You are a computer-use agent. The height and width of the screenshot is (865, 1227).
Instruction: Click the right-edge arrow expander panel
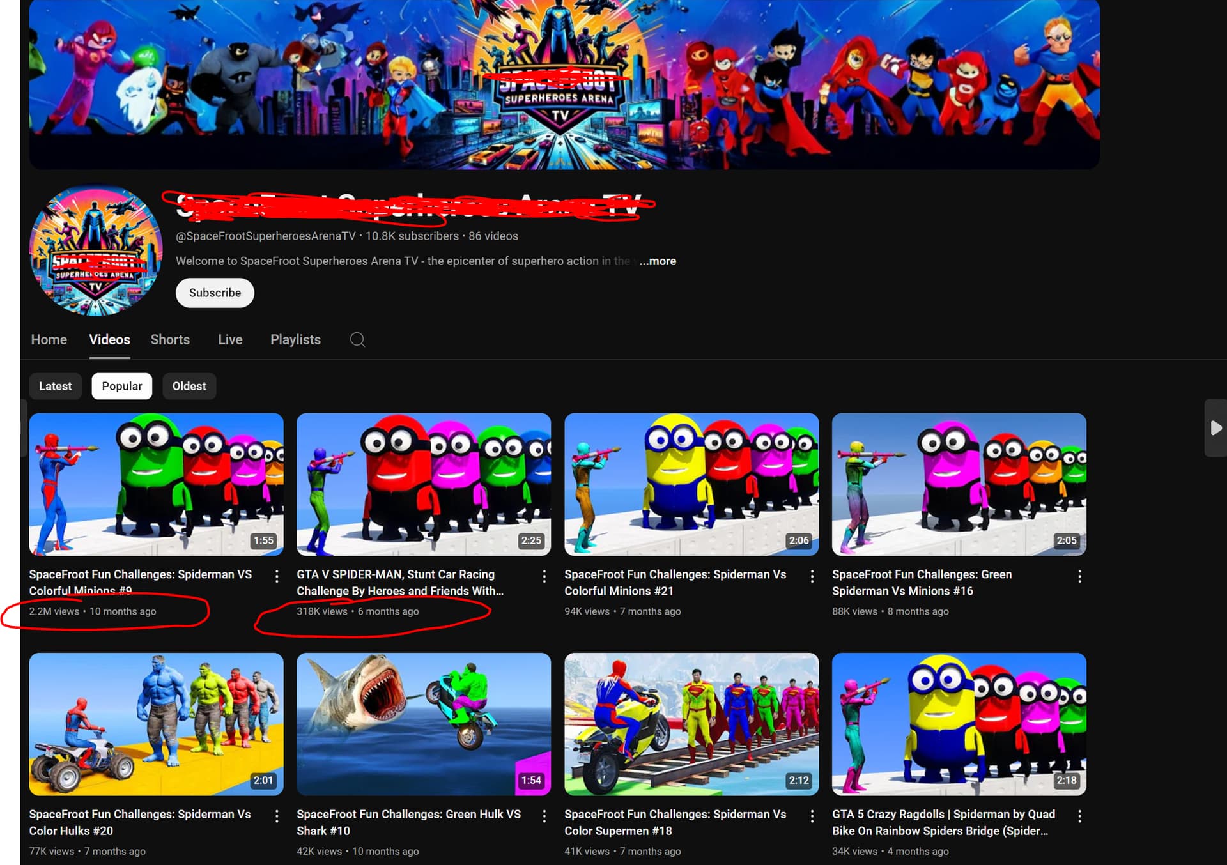(1215, 427)
